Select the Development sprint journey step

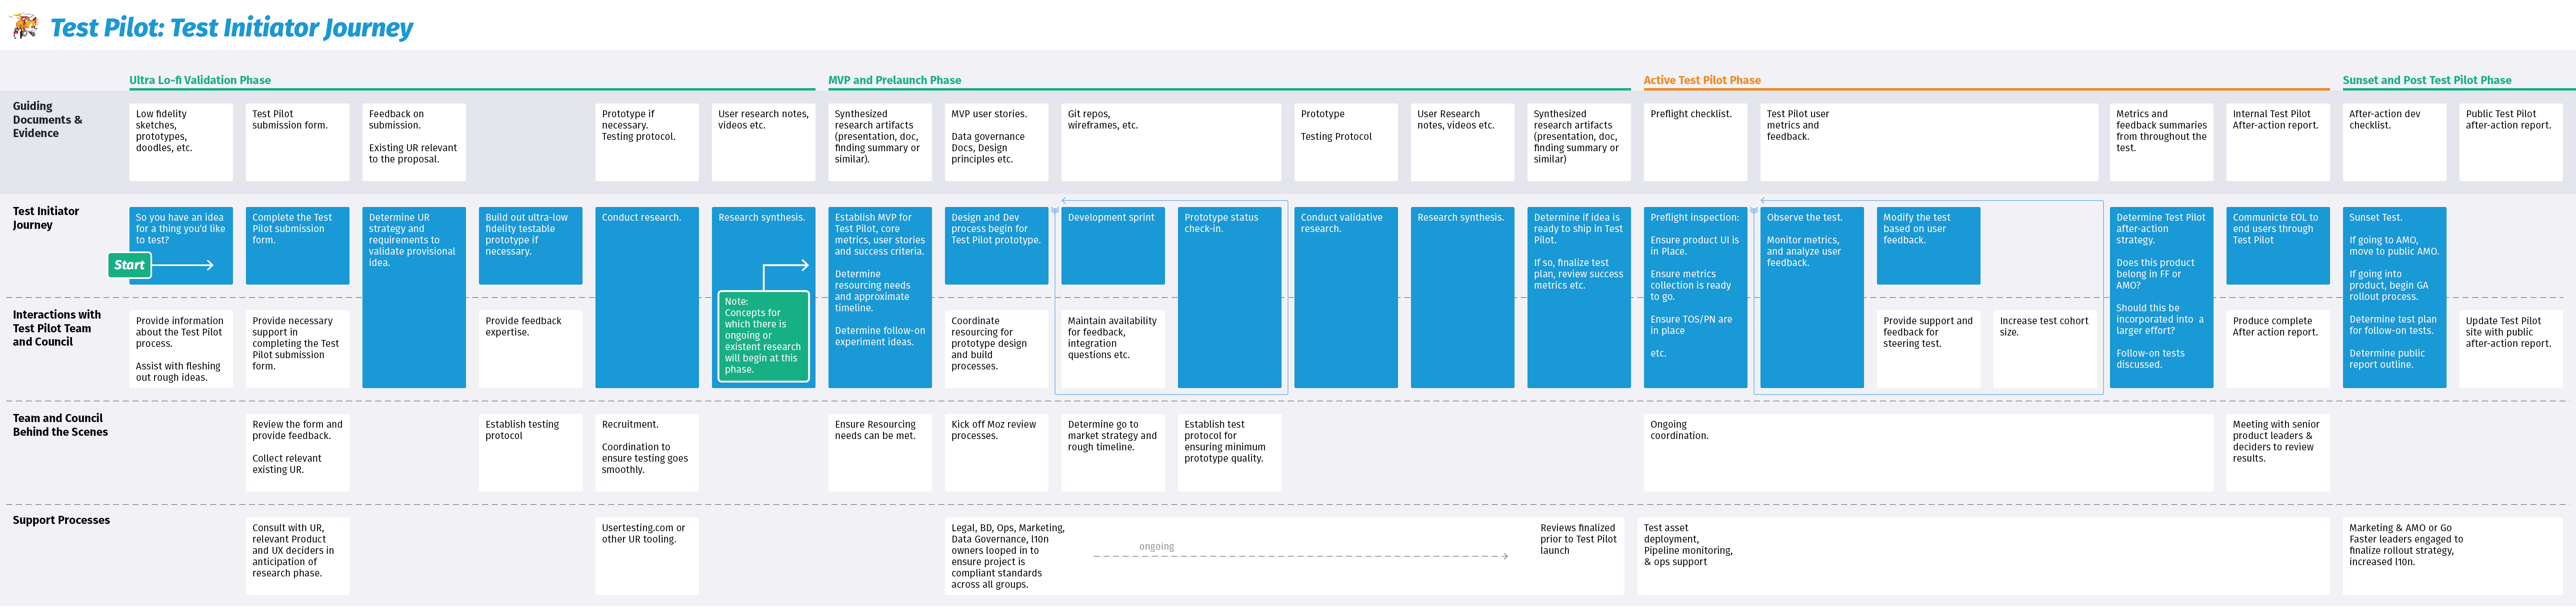(x=1112, y=245)
